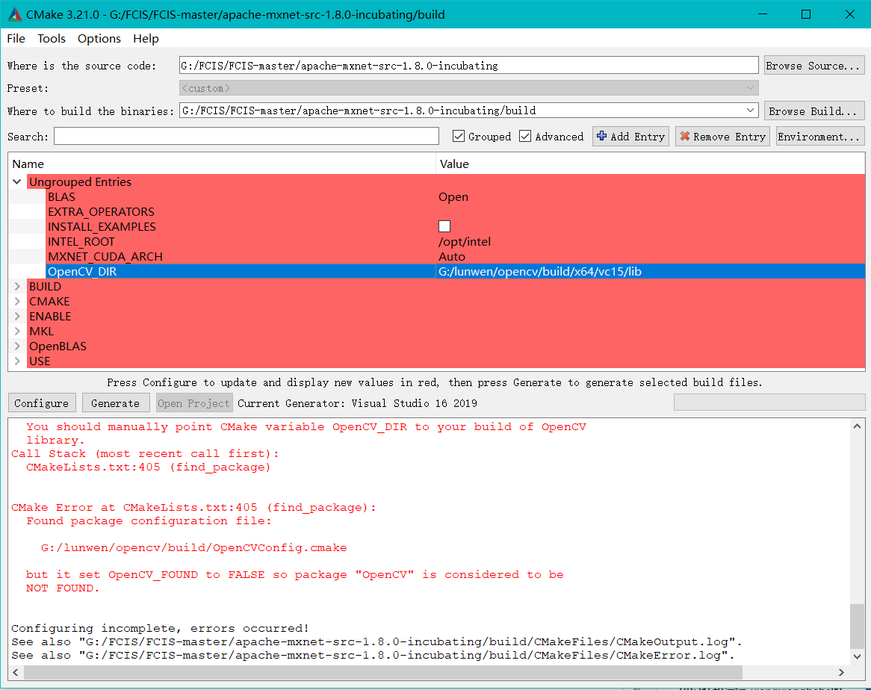Click the Generate button

pyautogui.click(x=116, y=403)
